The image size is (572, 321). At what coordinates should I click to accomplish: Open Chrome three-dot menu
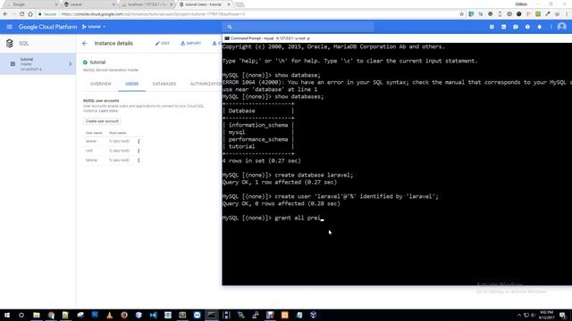coord(567,14)
